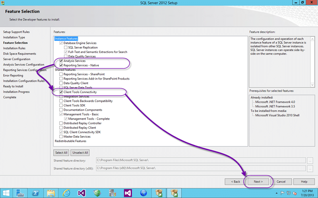The height and width of the screenshot is (198, 318).
Task: Toggle the SQL Server Replication checkbox
Action: click(x=66, y=48)
